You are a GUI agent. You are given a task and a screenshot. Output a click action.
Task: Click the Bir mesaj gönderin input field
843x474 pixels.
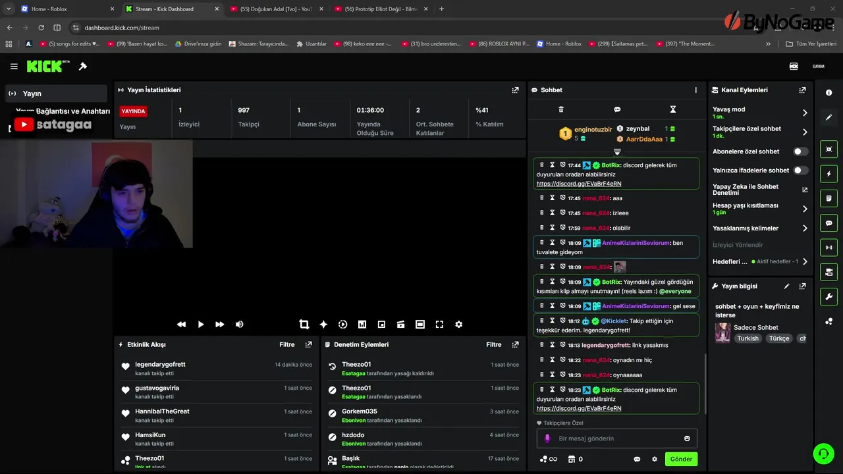click(616, 438)
